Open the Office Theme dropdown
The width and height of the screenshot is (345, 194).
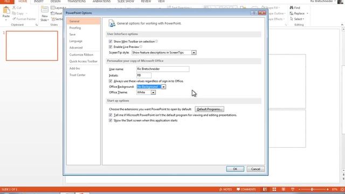(x=153, y=93)
